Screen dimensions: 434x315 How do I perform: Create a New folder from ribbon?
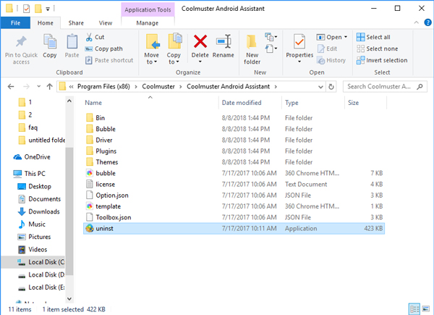tap(252, 47)
